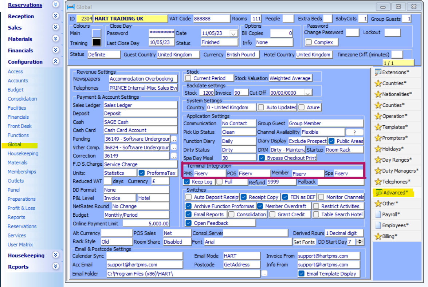The width and height of the screenshot is (428, 287).
Task: Click the Refund value field
Action: [x=281, y=182]
